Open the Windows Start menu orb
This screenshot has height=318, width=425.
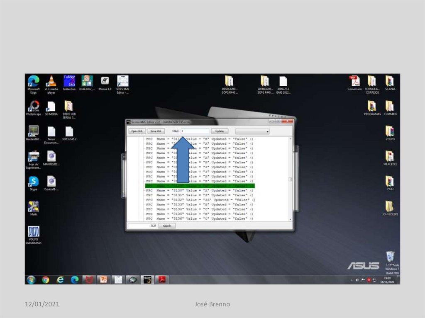coord(31,279)
